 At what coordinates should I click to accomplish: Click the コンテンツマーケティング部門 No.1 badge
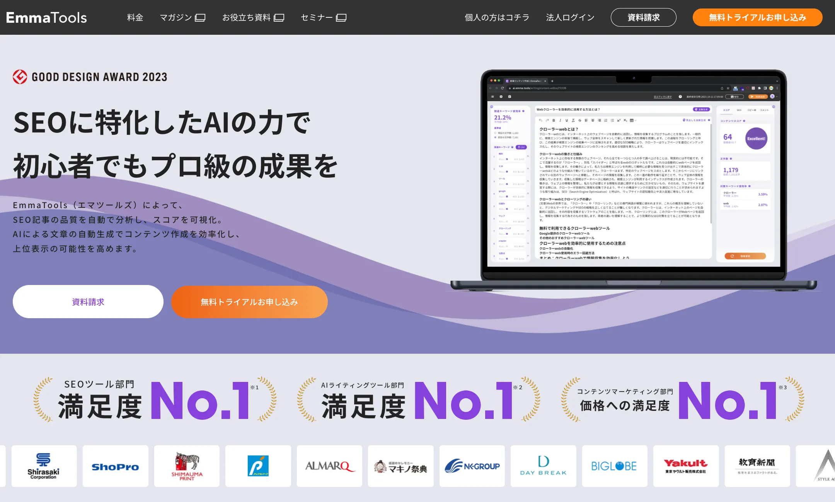click(683, 399)
